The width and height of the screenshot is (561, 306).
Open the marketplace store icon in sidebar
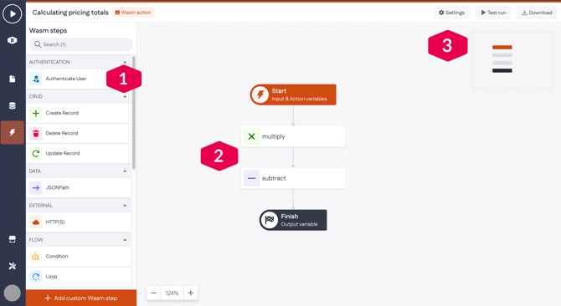coord(13,239)
